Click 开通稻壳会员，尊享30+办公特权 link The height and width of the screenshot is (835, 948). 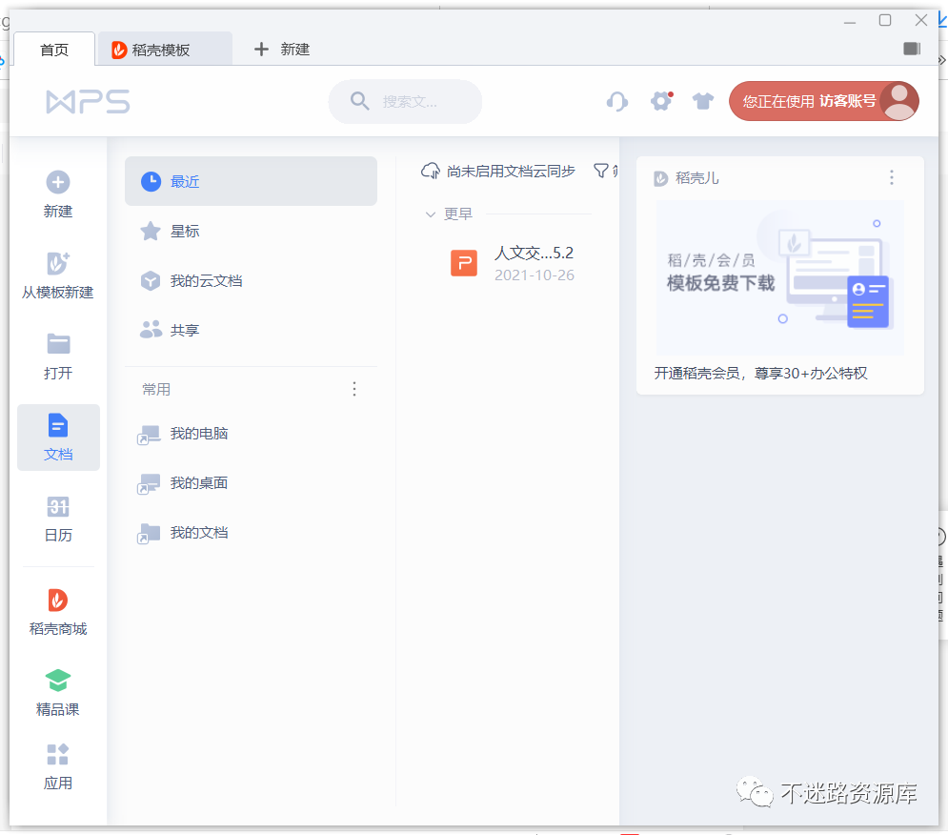[760, 374]
